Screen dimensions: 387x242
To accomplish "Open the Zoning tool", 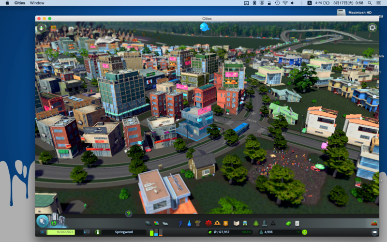I will pos(156,223).
